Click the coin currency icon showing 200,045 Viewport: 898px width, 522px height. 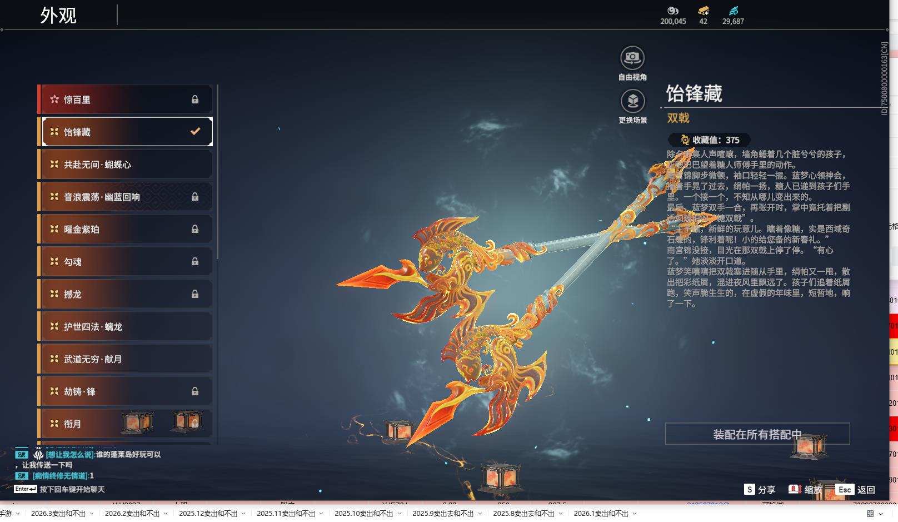point(672,10)
